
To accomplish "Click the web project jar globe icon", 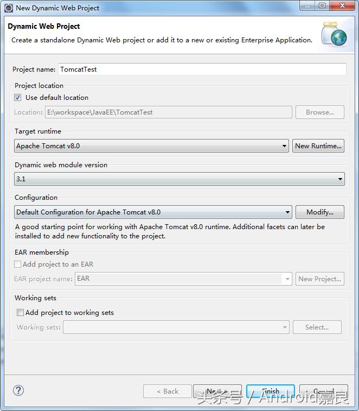I will tap(334, 35).
